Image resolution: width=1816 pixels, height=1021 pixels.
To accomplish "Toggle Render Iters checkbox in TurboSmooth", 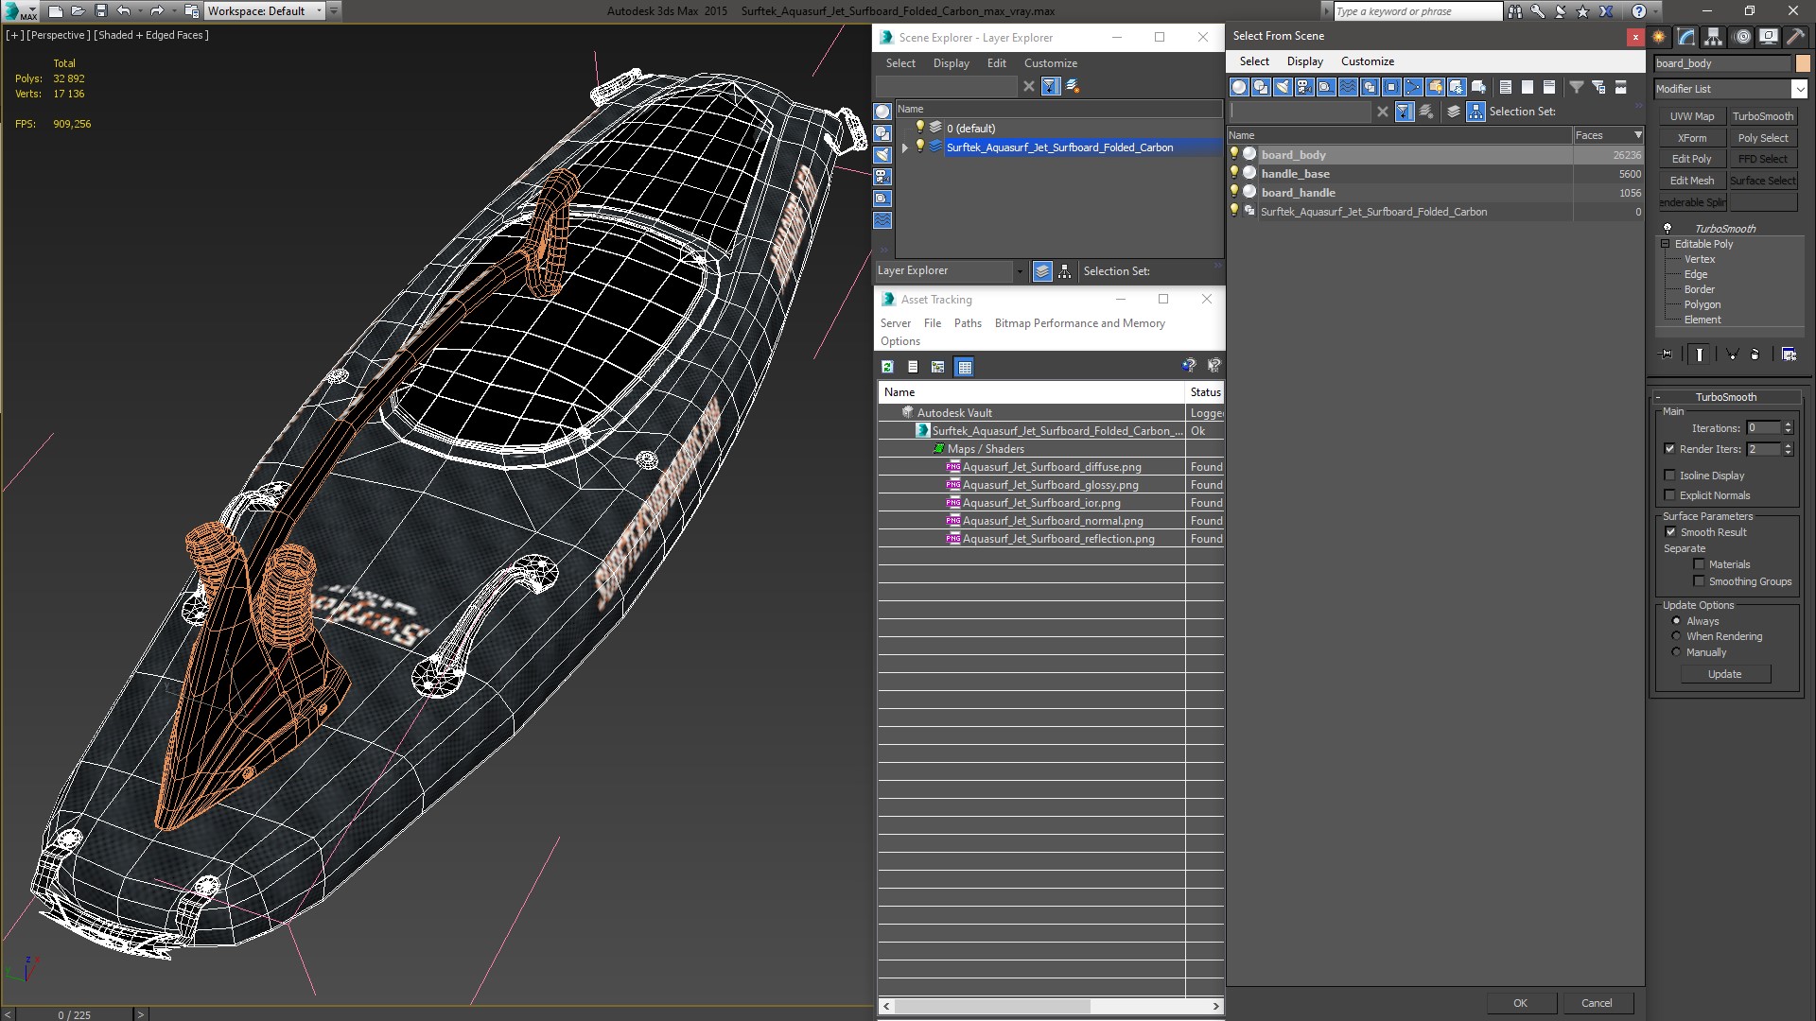I will (1668, 449).
